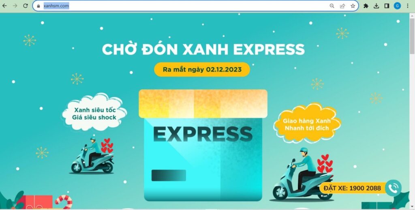Go forward using the forward arrow

[15, 6]
